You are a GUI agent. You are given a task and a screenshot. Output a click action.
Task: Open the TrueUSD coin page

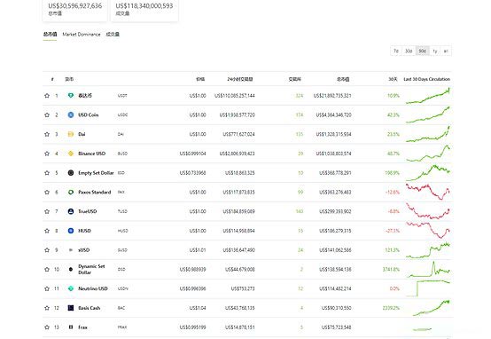coord(88,211)
